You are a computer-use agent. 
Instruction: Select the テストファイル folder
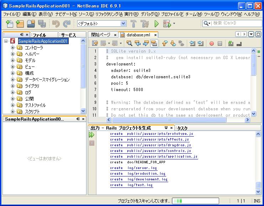(x=35, y=105)
